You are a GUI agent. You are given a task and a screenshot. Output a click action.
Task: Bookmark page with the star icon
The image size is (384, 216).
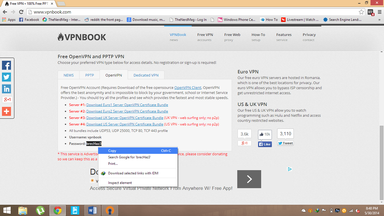(361, 12)
